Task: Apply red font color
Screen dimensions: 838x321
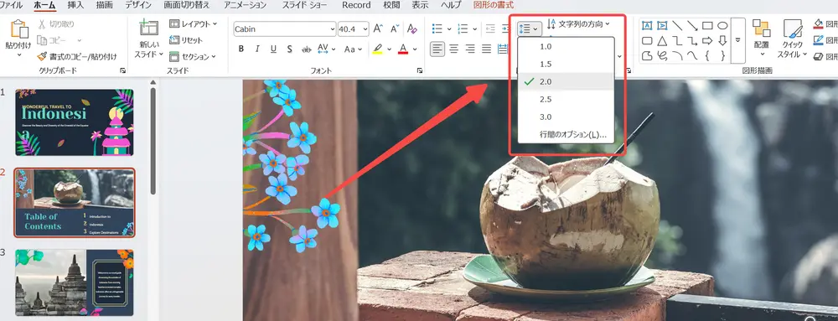Action: (403, 49)
